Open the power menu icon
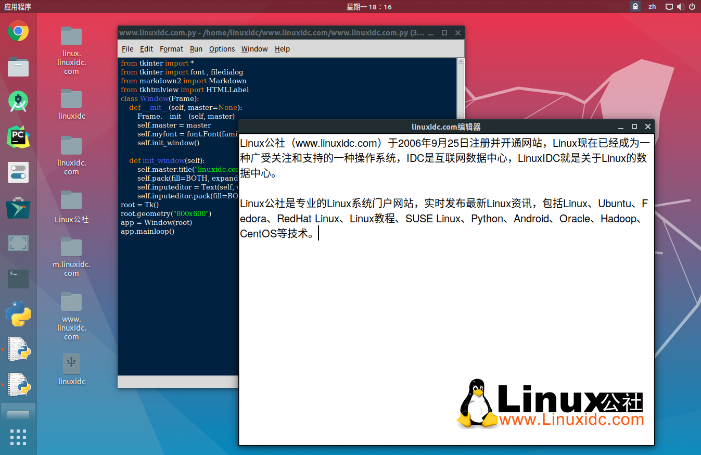Screen dimensions: 701x455 pos(692,7)
